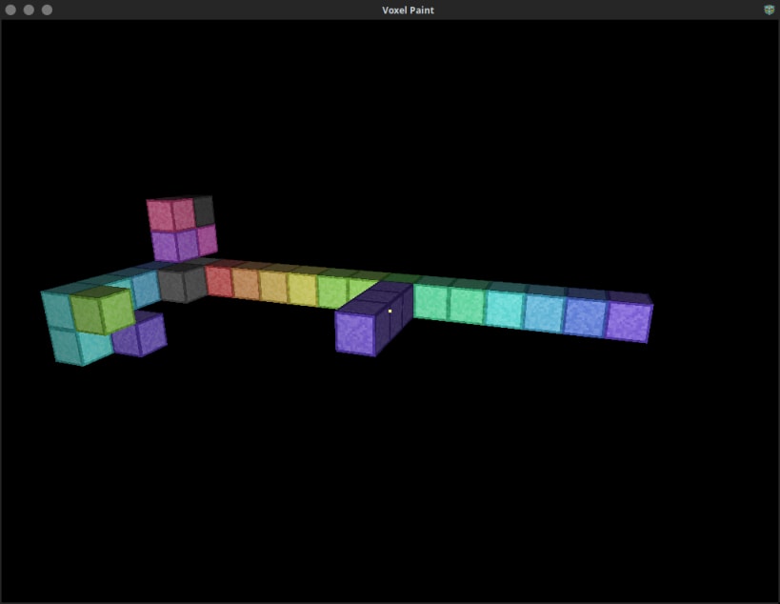780x604 pixels.
Task: Select the lime green voxel before the purple block
Action: tap(332, 292)
